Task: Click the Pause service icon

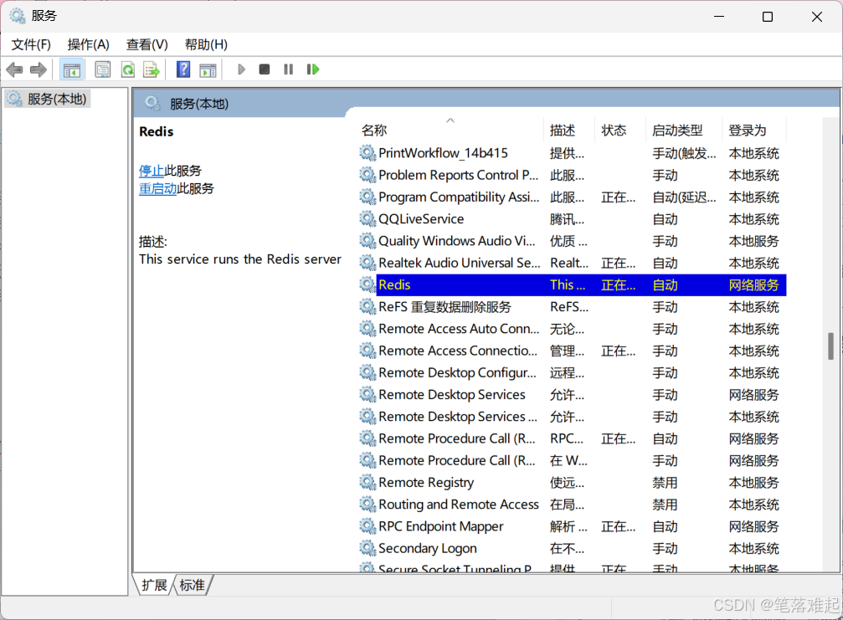Action: (x=288, y=69)
